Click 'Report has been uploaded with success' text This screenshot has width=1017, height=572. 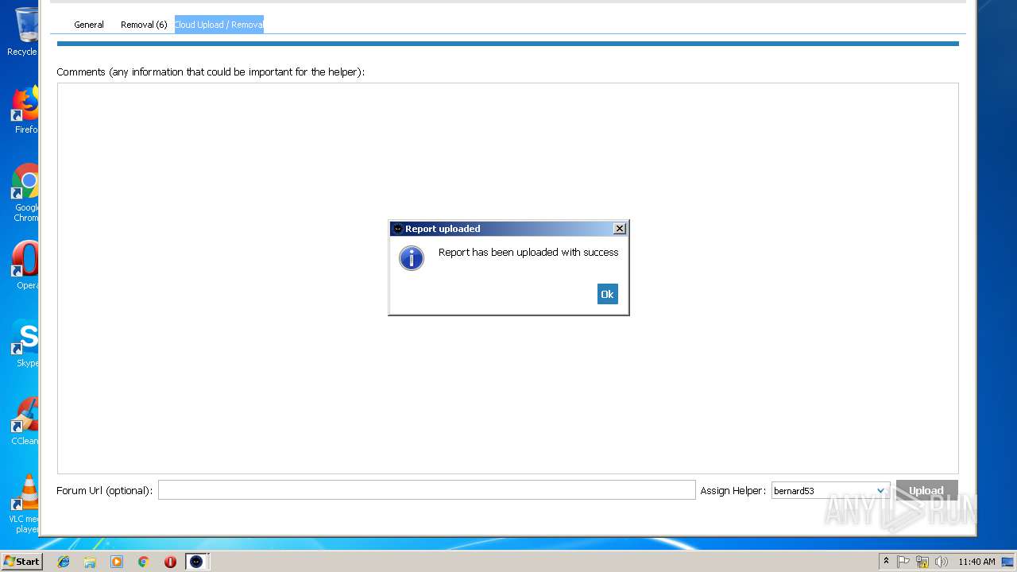pyautogui.click(x=528, y=253)
